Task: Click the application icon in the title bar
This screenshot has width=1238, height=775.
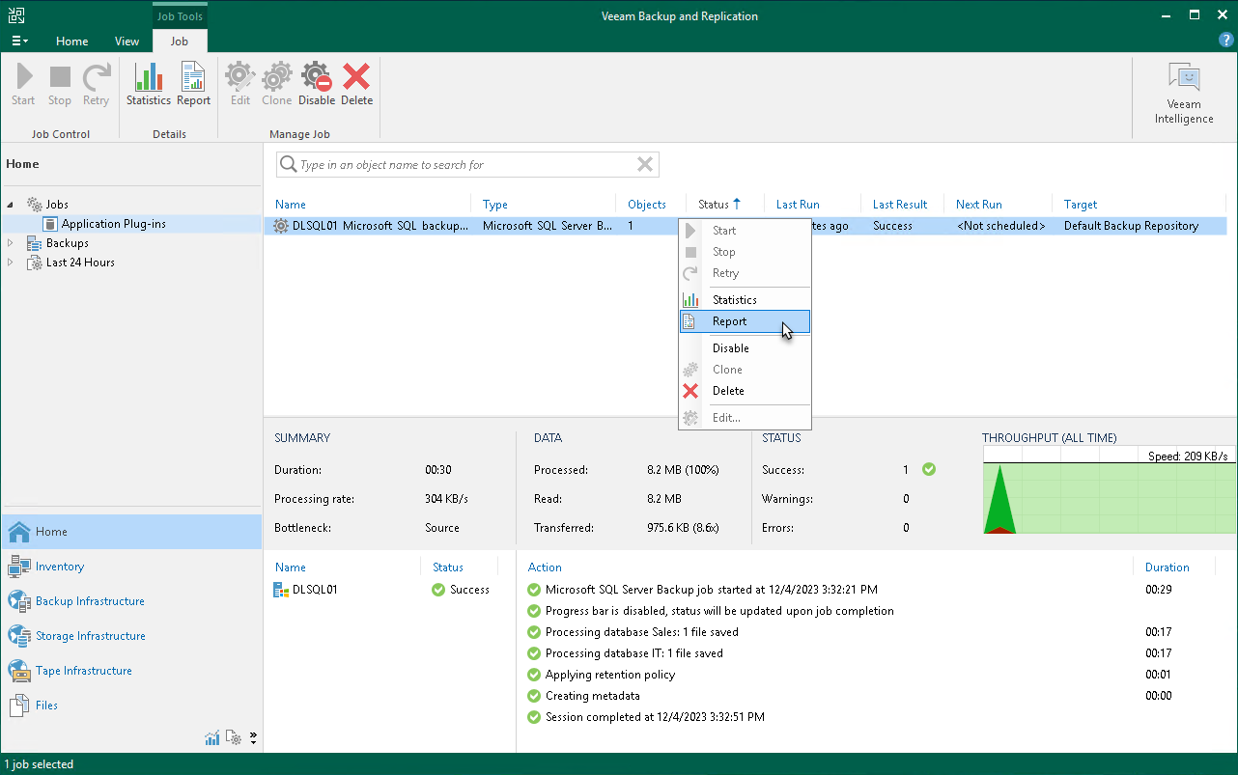Action: [16, 15]
